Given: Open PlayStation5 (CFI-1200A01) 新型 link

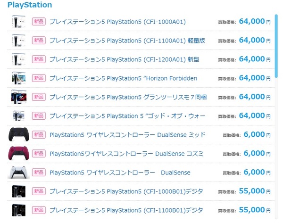Looking at the screenshot, I should [x=125, y=59].
